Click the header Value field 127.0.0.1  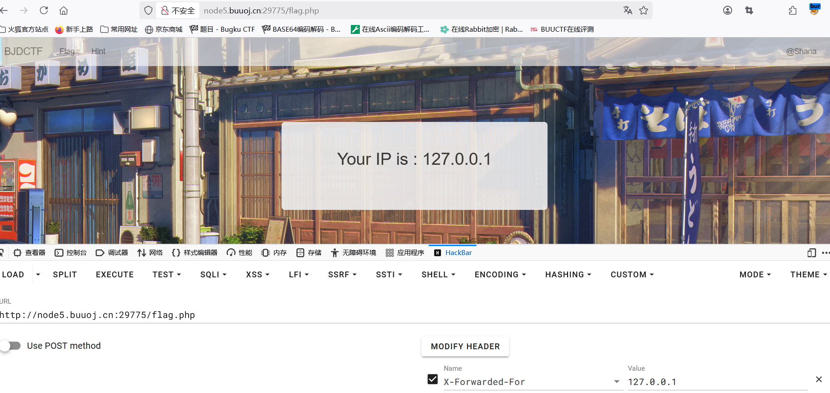[717, 382]
